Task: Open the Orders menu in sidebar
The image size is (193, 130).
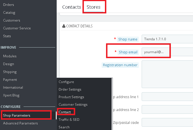Action: (x=8, y=5)
